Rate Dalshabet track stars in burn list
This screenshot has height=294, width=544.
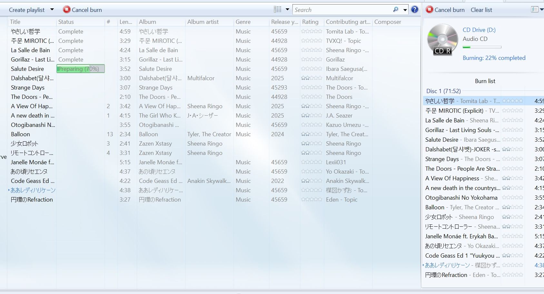[x=512, y=149]
